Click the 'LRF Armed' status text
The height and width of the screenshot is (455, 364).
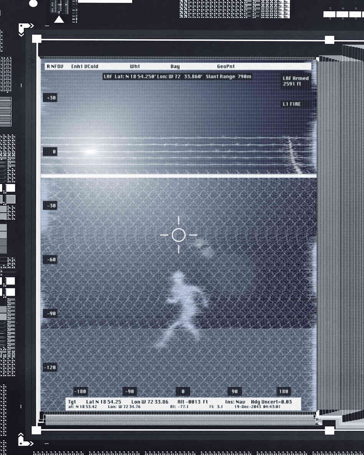(296, 78)
